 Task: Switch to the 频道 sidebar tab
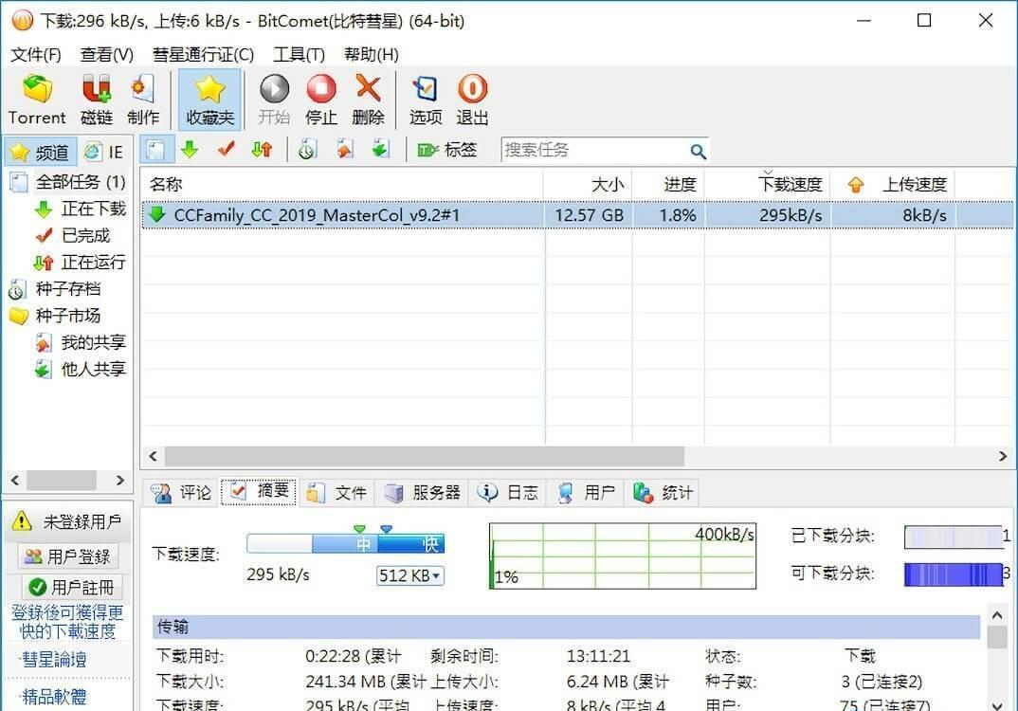click(41, 152)
